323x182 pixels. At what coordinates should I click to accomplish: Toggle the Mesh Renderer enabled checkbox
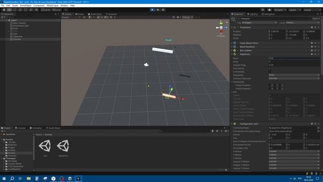238,47
